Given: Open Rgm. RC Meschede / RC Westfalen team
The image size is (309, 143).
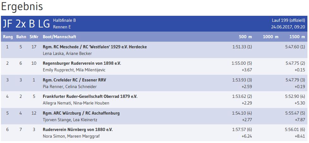Looking at the screenshot, I should [95, 47].
